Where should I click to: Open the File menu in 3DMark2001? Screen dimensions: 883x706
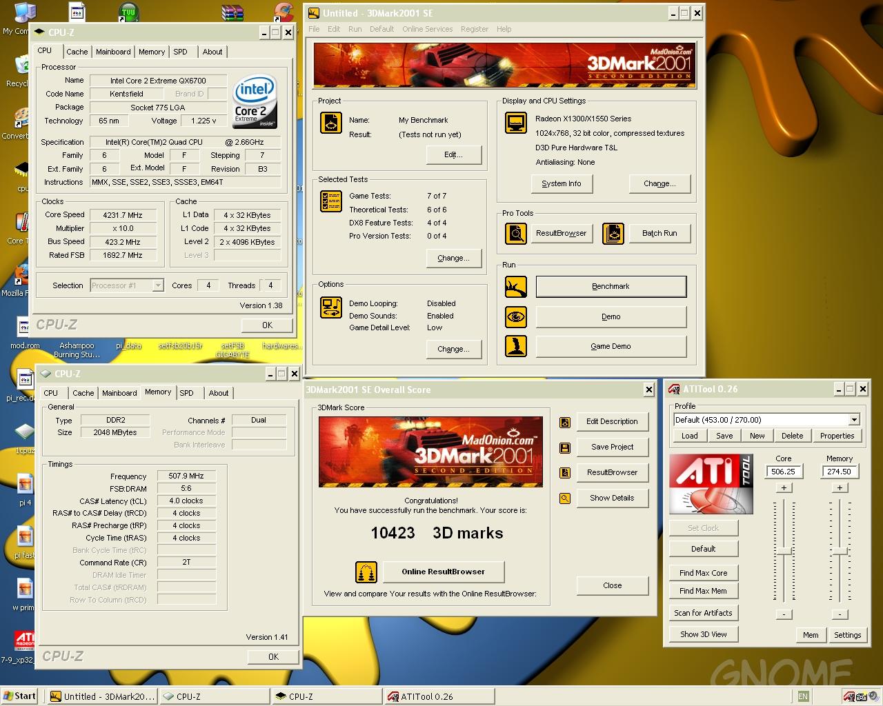[314, 29]
